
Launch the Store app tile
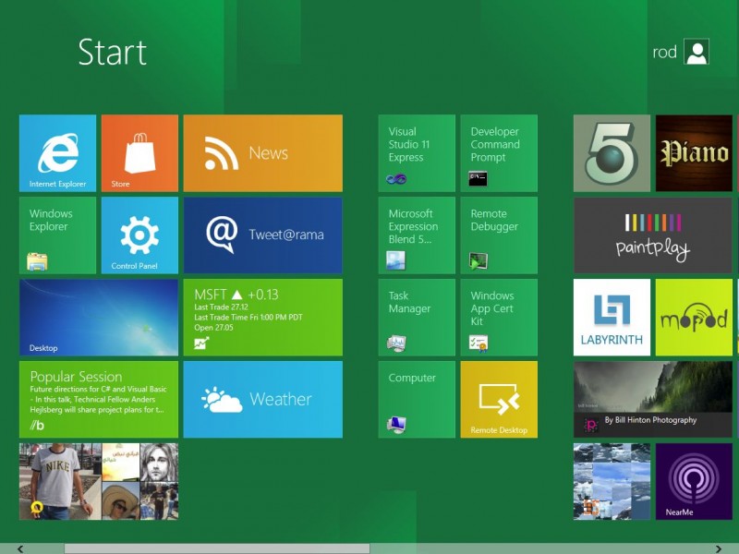tap(139, 152)
